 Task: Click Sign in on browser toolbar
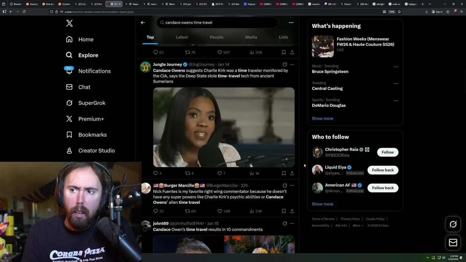click(x=437, y=12)
